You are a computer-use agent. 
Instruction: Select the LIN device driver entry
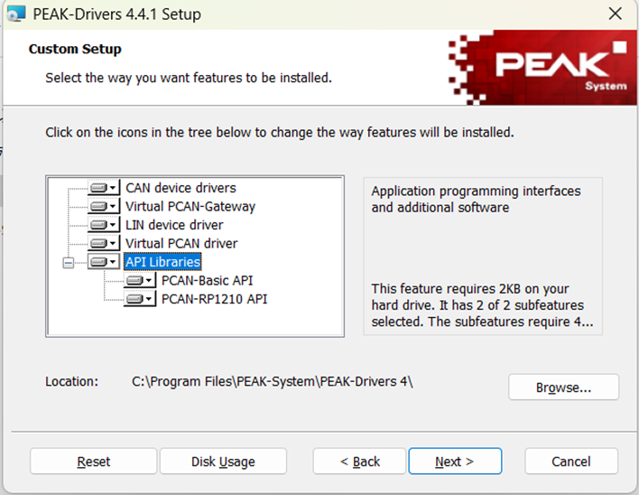click(x=174, y=225)
